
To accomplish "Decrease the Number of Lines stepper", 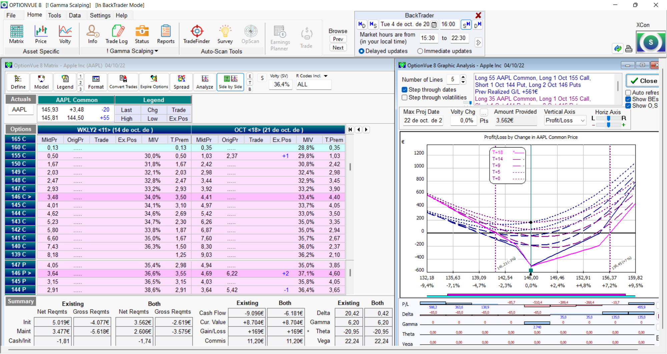I will (463, 82).
